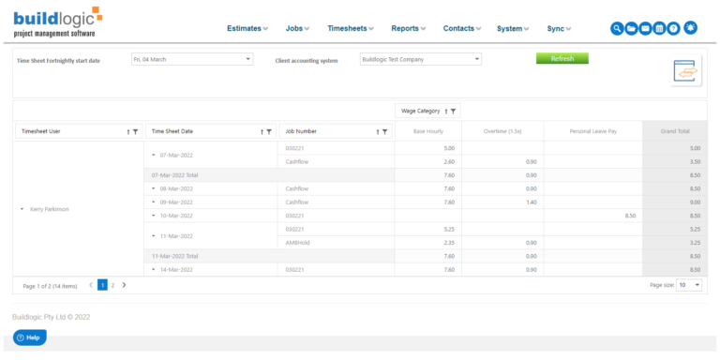The height and width of the screenshot is (360, 720).
Task: Open the Timesheets menu
Action: coord(351,28)
